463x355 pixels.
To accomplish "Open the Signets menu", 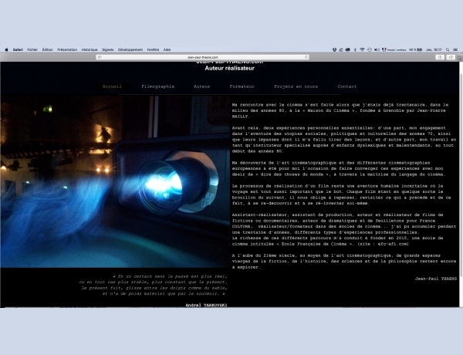I will pos(108,49).
